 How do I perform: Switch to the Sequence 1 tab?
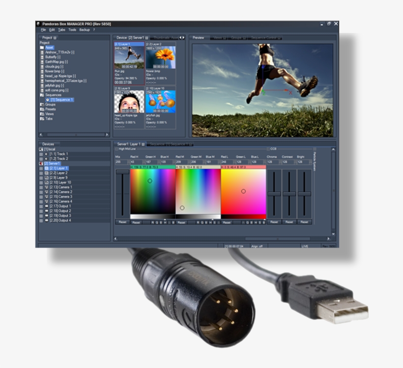pos(171,144)
